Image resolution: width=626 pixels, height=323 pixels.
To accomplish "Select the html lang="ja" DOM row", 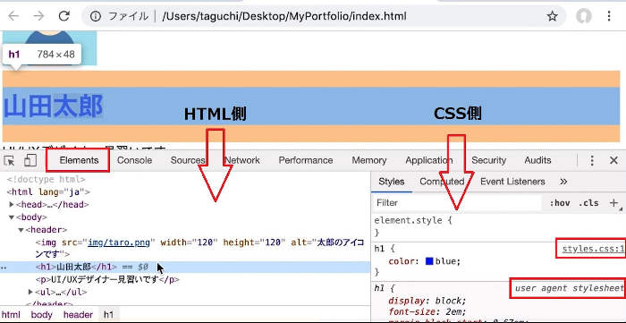I will [x=48, y=192].
